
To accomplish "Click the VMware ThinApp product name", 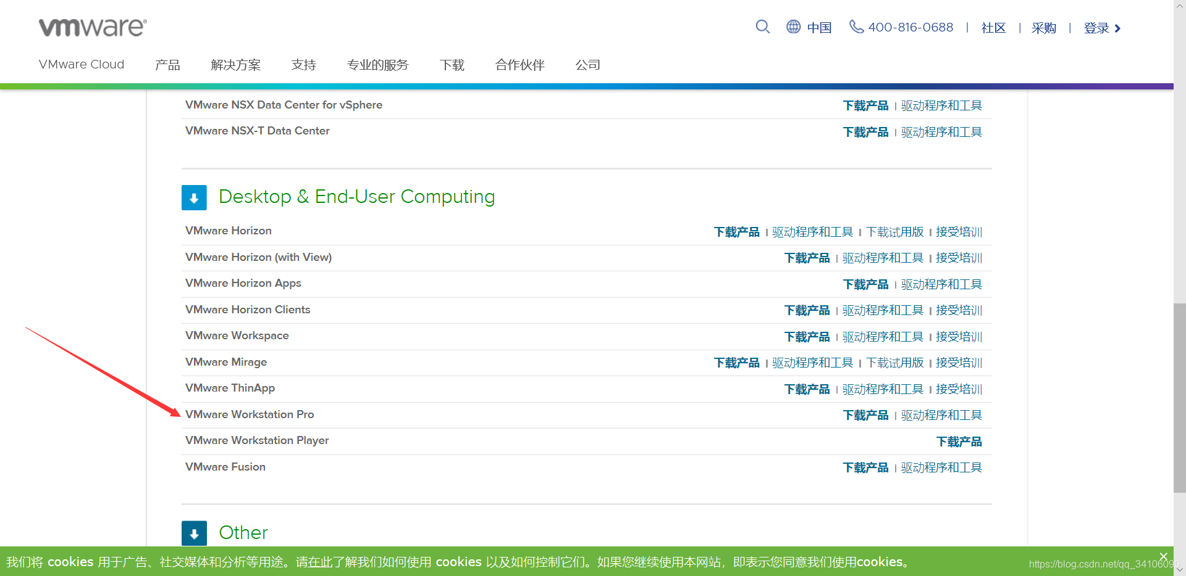I will click(x=230, y=388).
